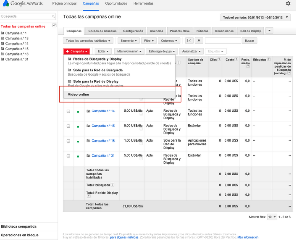Click the search magnifier icon in sidebar

tap(53, 16)
